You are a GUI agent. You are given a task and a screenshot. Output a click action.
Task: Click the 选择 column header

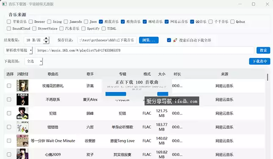10,74
